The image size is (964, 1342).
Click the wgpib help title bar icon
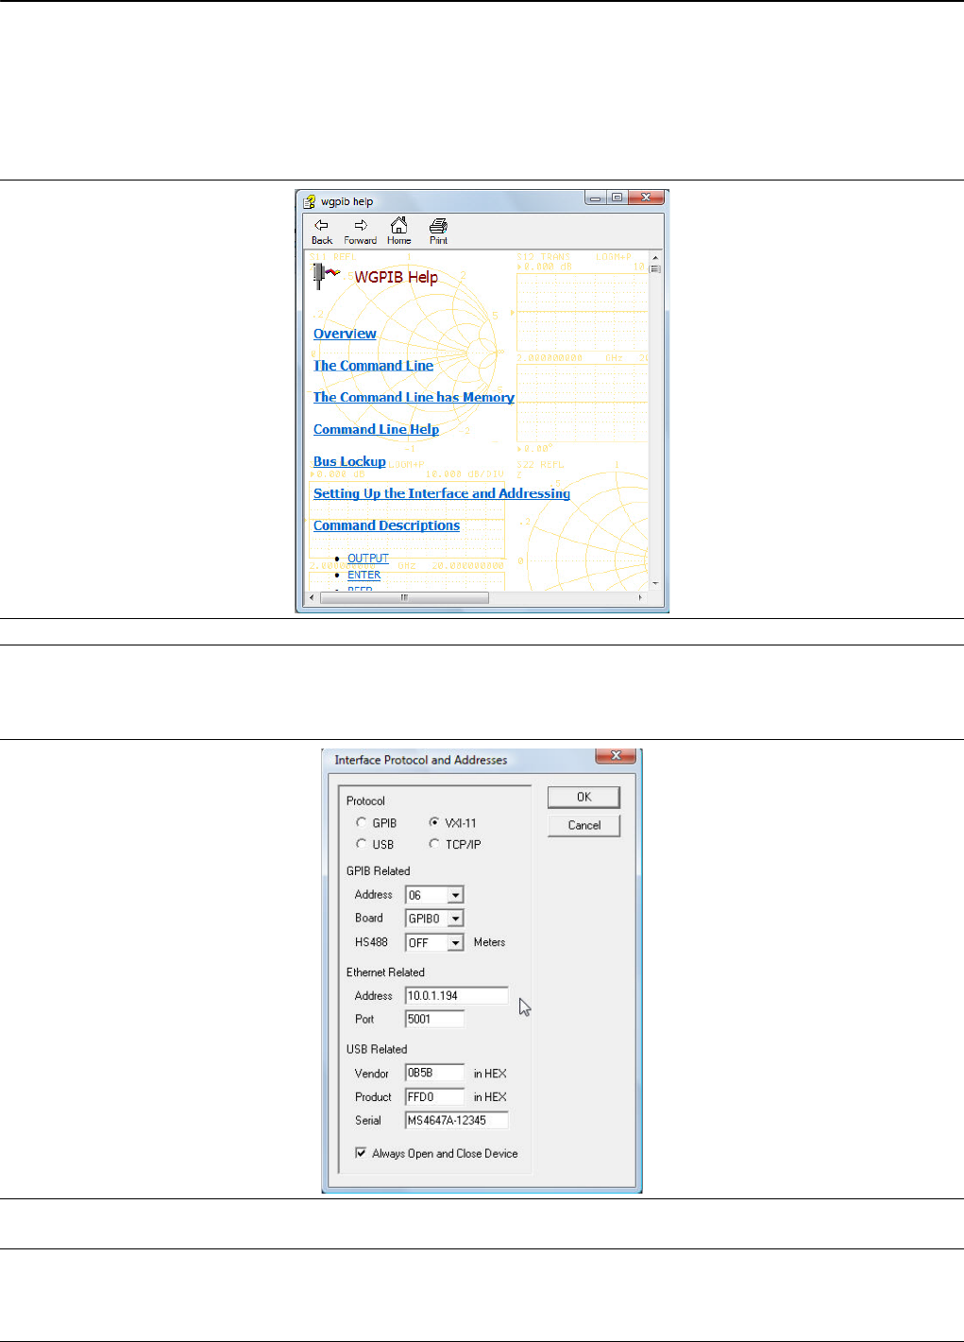(x=309, y=201)
